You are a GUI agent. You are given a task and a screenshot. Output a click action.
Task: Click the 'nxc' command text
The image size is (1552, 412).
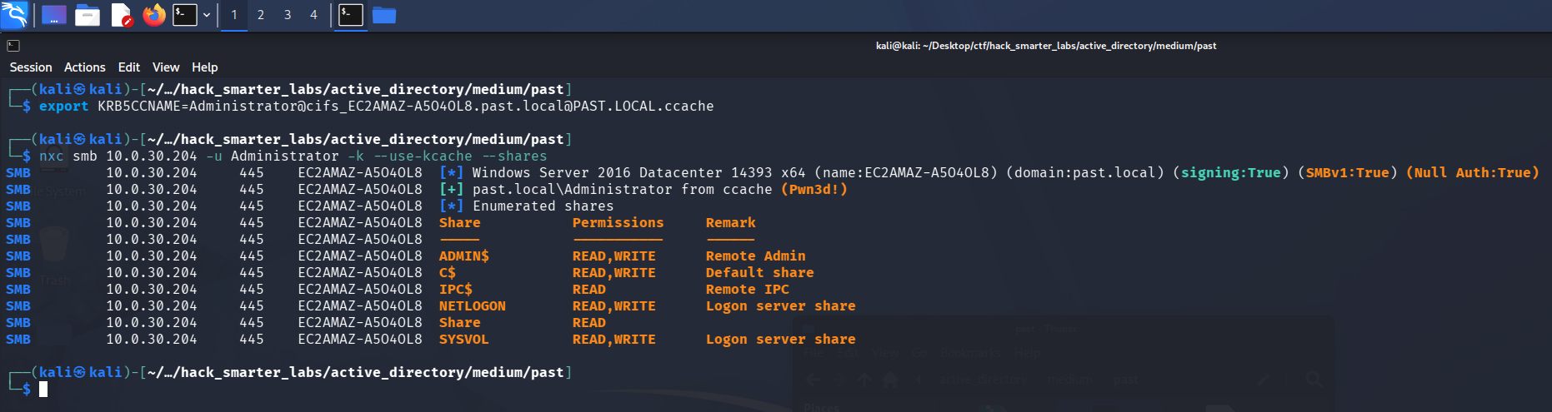coord(52,156)
